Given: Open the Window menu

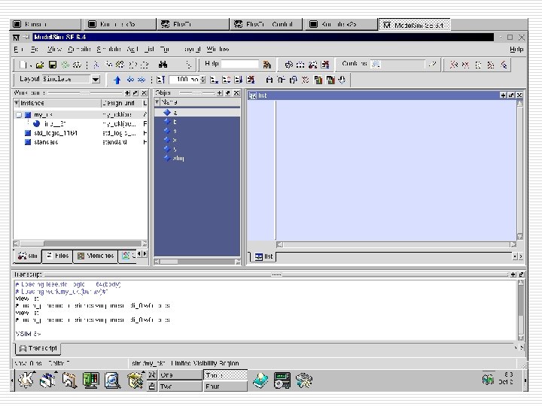Looking at the screenshot, I should [218, 50].
